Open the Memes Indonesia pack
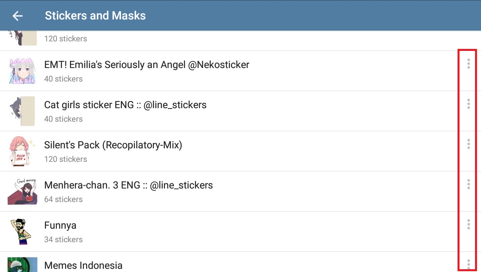Screen dimensions: 481x272 (83, 265)
